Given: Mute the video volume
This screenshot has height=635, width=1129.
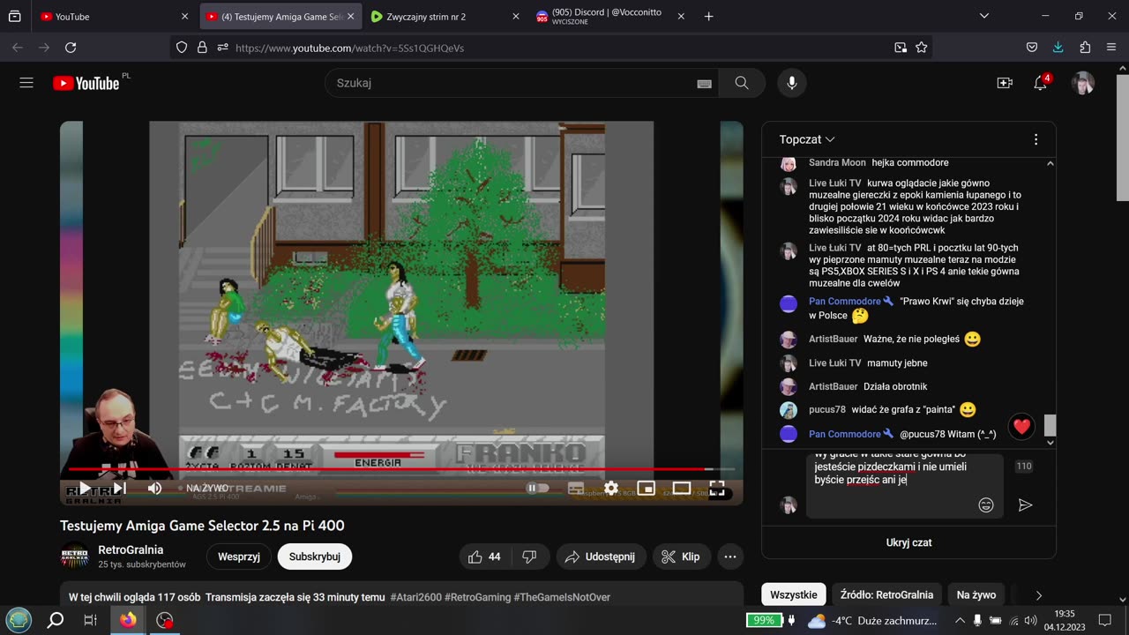Looking at the screenshot, I should click(x=154, y=488).
